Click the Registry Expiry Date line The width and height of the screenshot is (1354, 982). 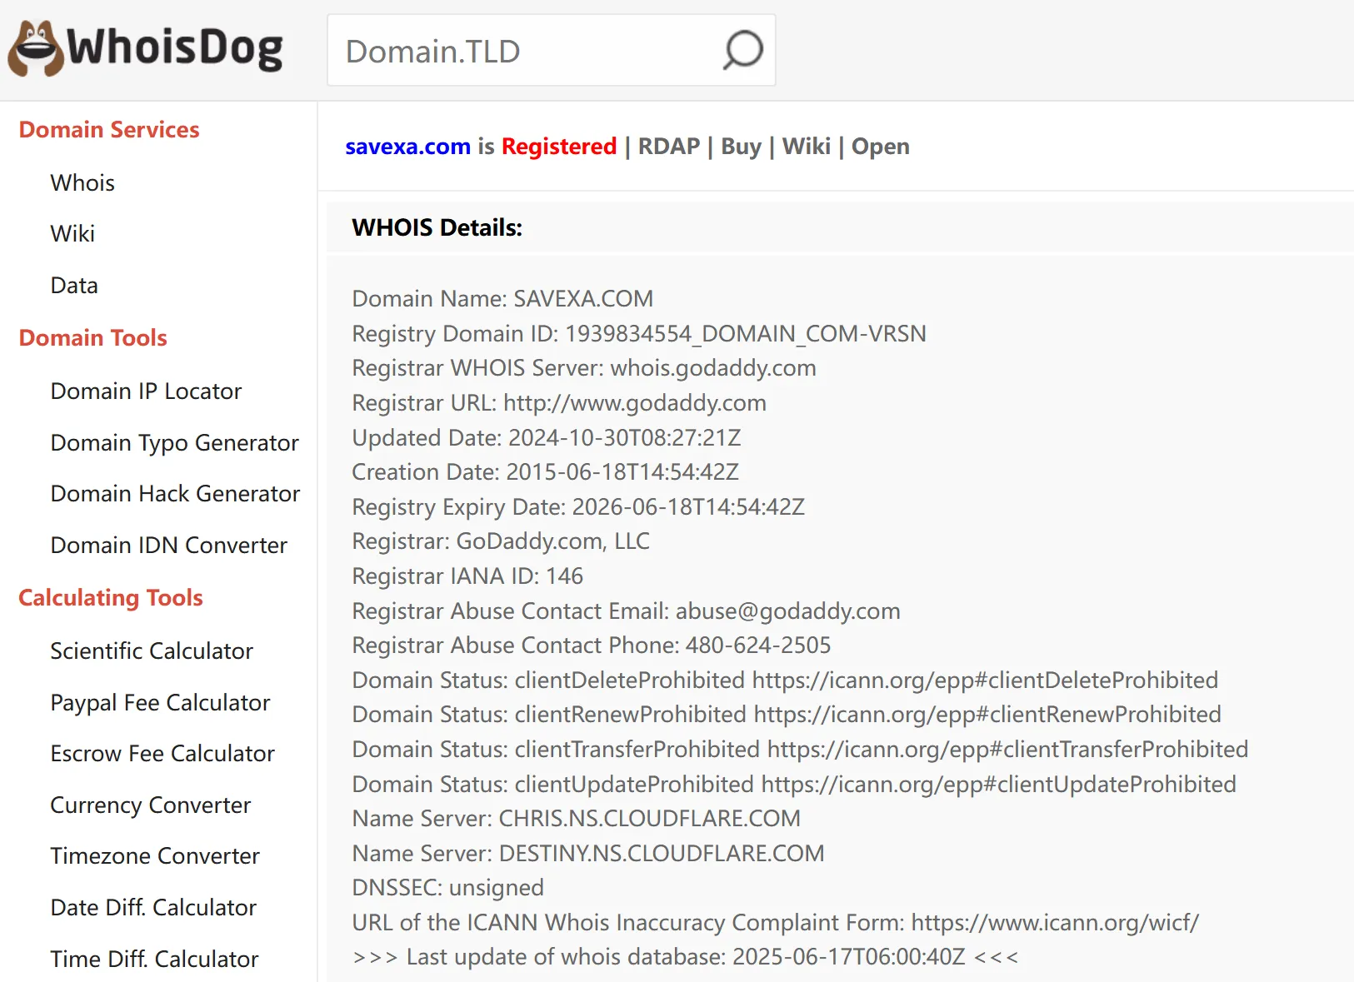click(x=578, y=506)
